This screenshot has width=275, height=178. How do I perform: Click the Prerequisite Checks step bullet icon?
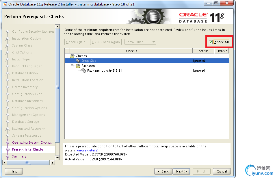tap(8, 150)
